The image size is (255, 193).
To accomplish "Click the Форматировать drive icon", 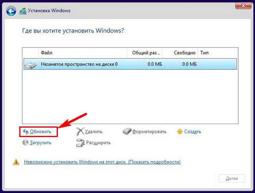I will (127, 131).
